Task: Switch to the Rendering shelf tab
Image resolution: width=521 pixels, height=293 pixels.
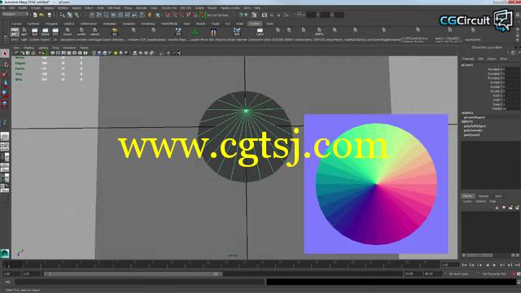Action: point(148,24)
